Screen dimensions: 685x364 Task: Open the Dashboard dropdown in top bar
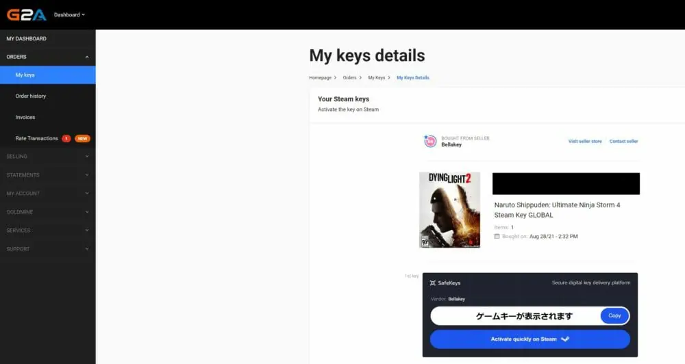pyautogui.click(x=69, y=15)
